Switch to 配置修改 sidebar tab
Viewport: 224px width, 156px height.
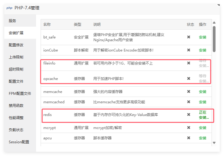pos(16,45)
